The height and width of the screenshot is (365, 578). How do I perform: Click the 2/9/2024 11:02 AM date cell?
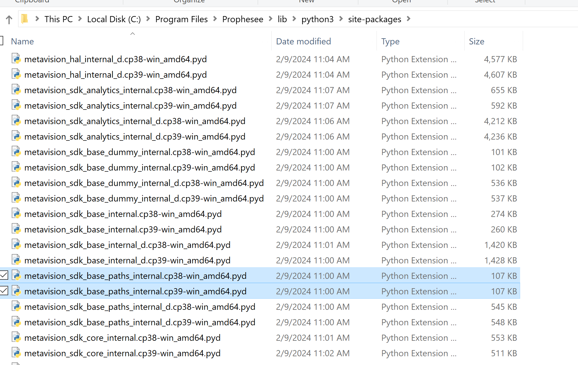coord(313,353)
